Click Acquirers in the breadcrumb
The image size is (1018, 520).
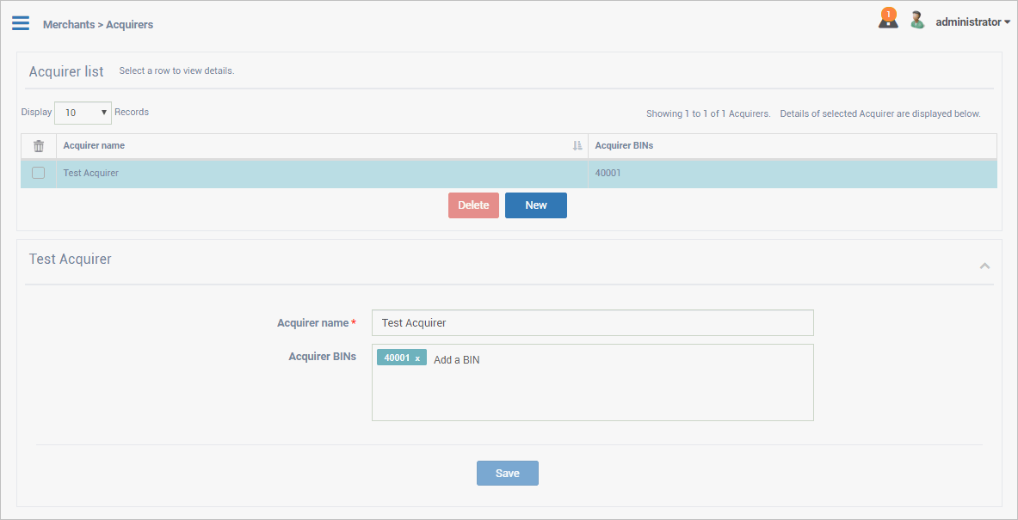pyautogui.click(x=129, y=25)
